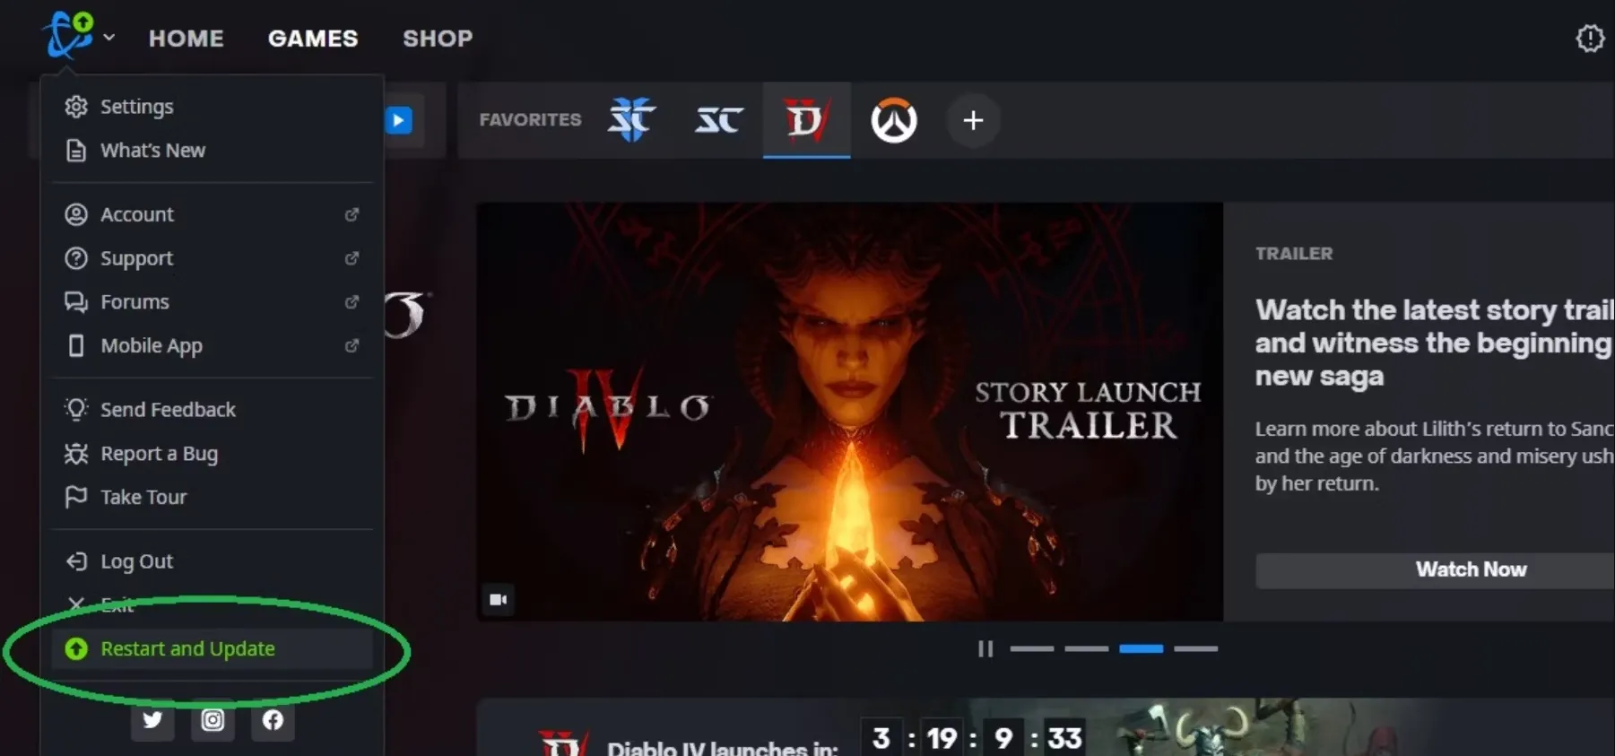Jump to the first carousel slide indicator

[x=1031, y=648]
